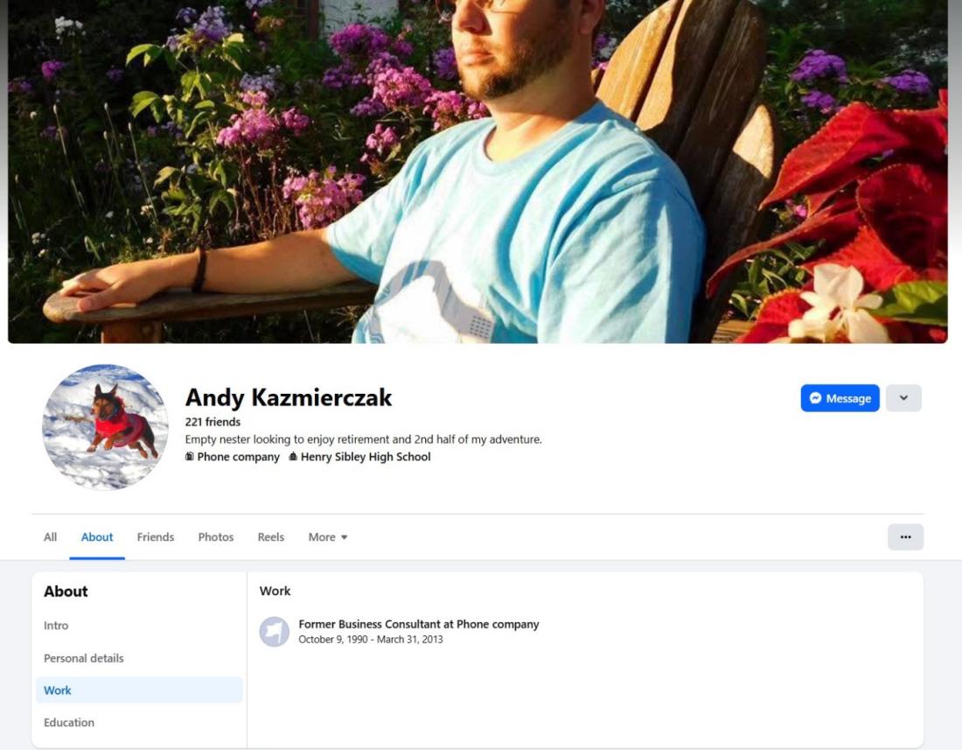Open the Friends tab

coord(155,537)
